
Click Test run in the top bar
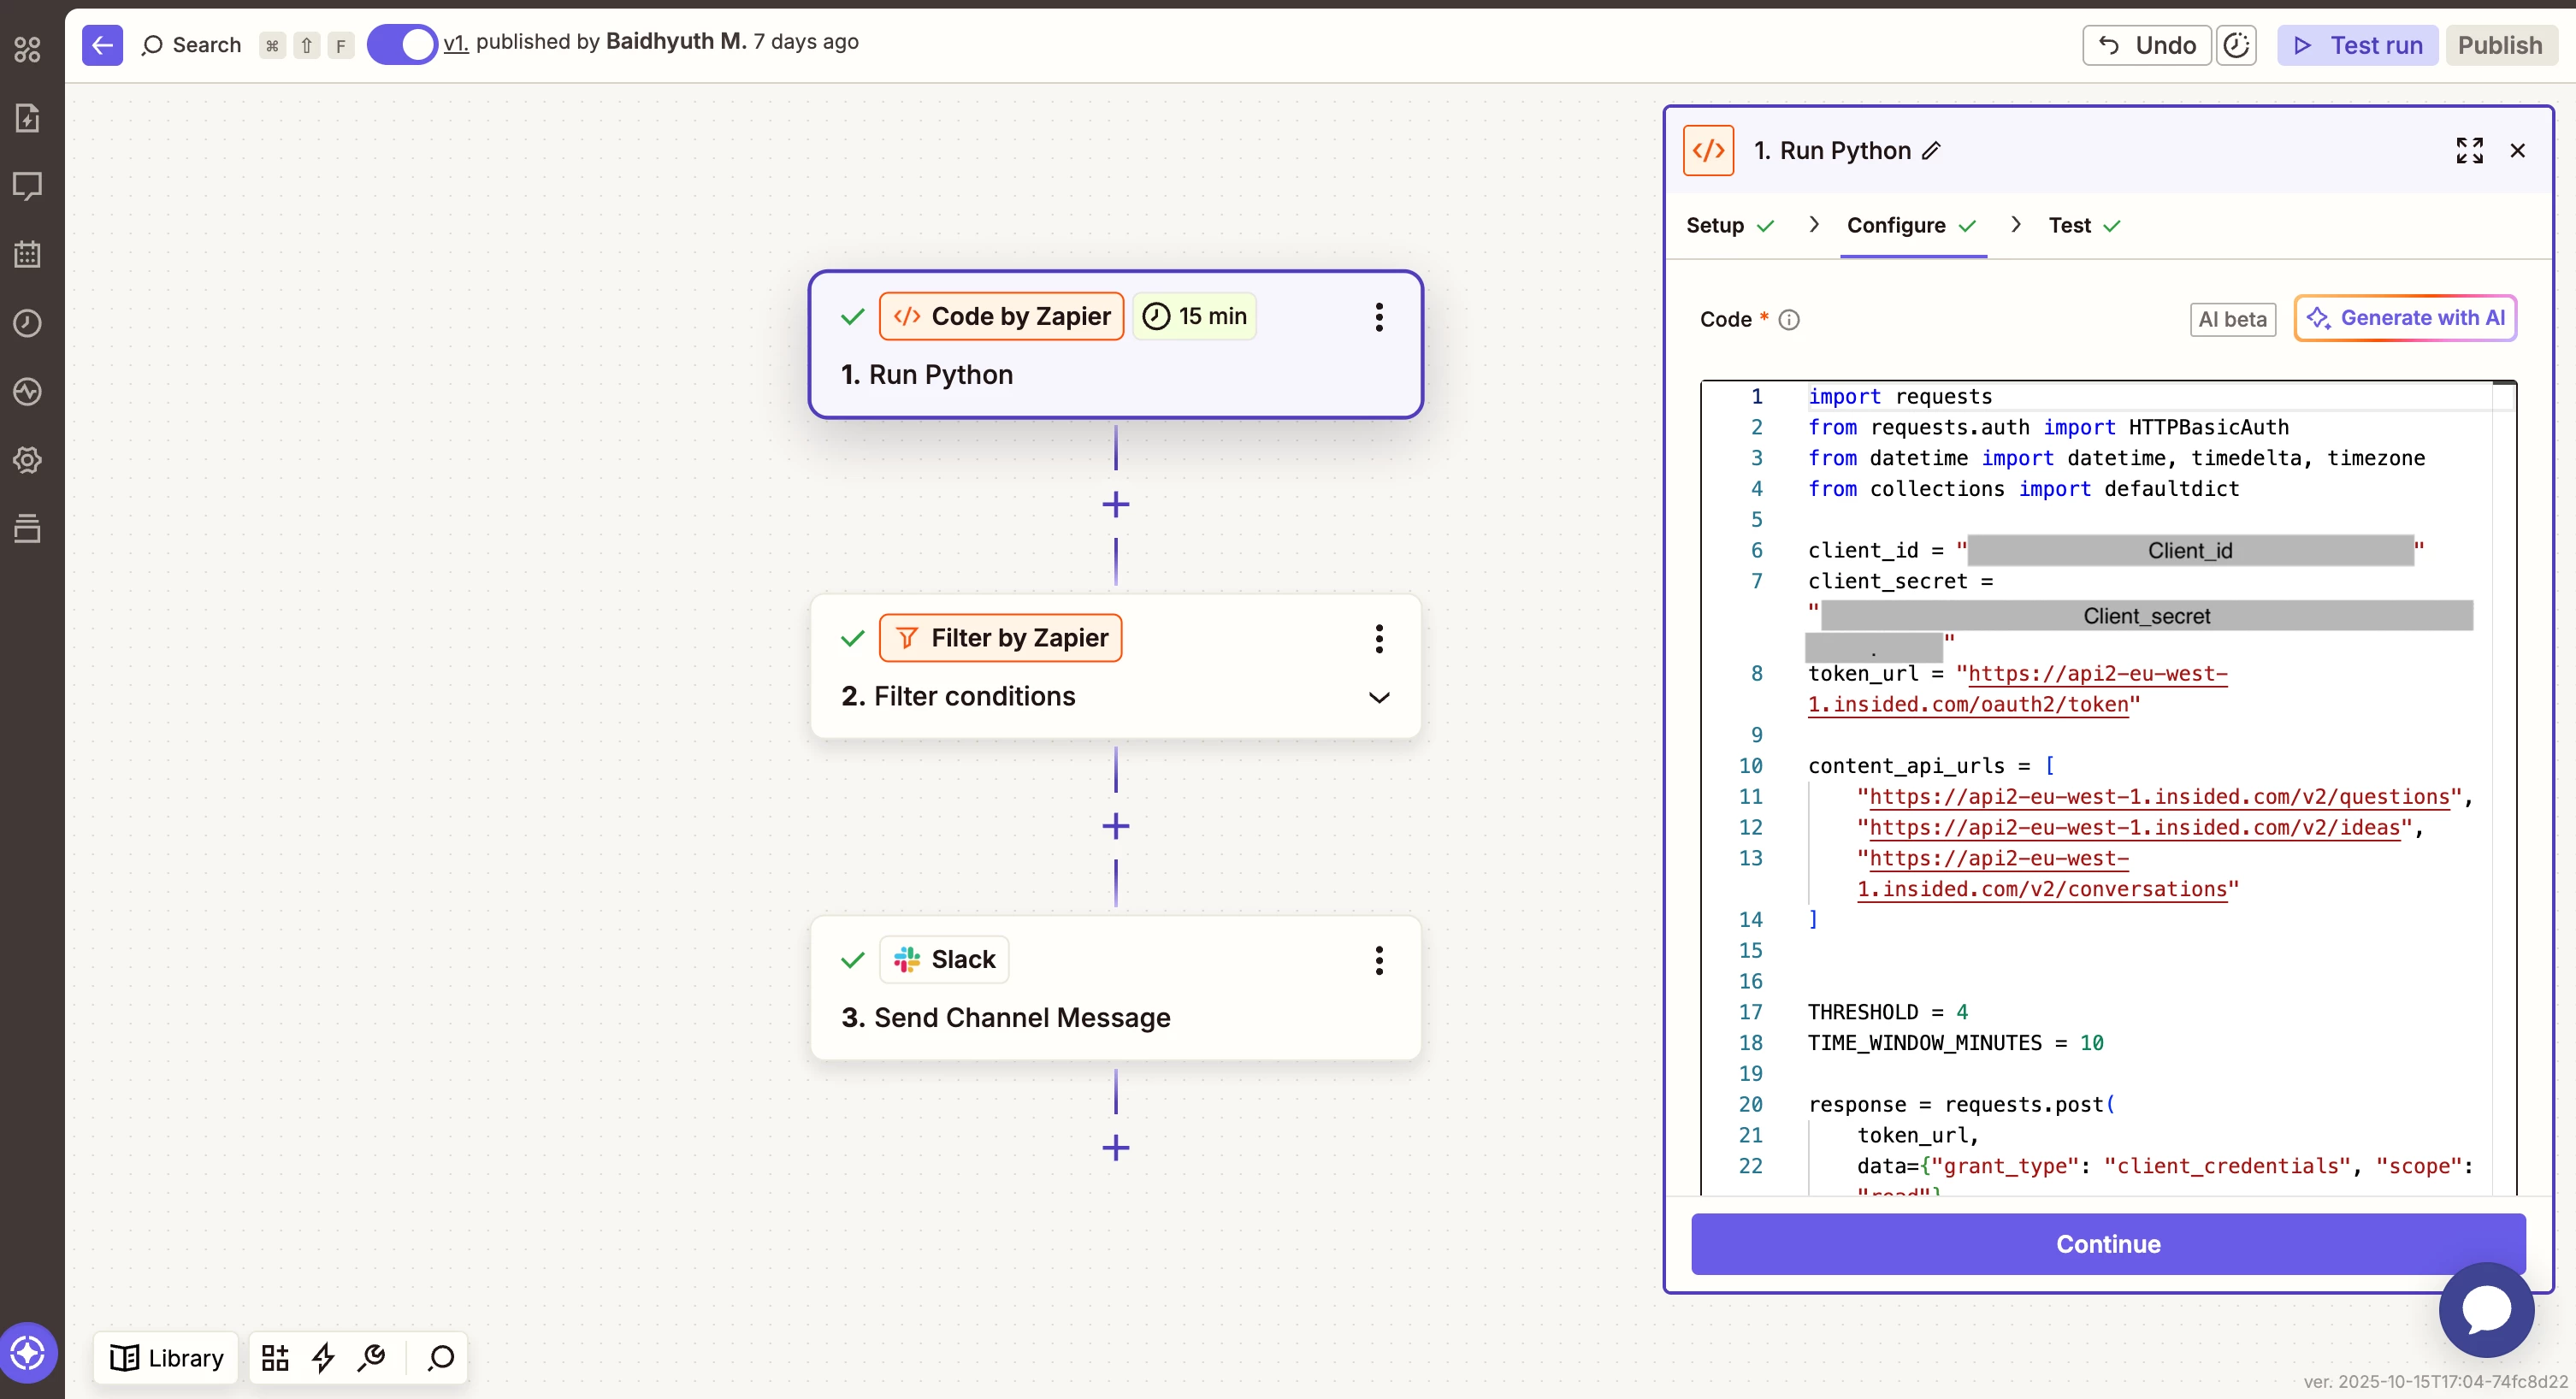coord(2357,45)
